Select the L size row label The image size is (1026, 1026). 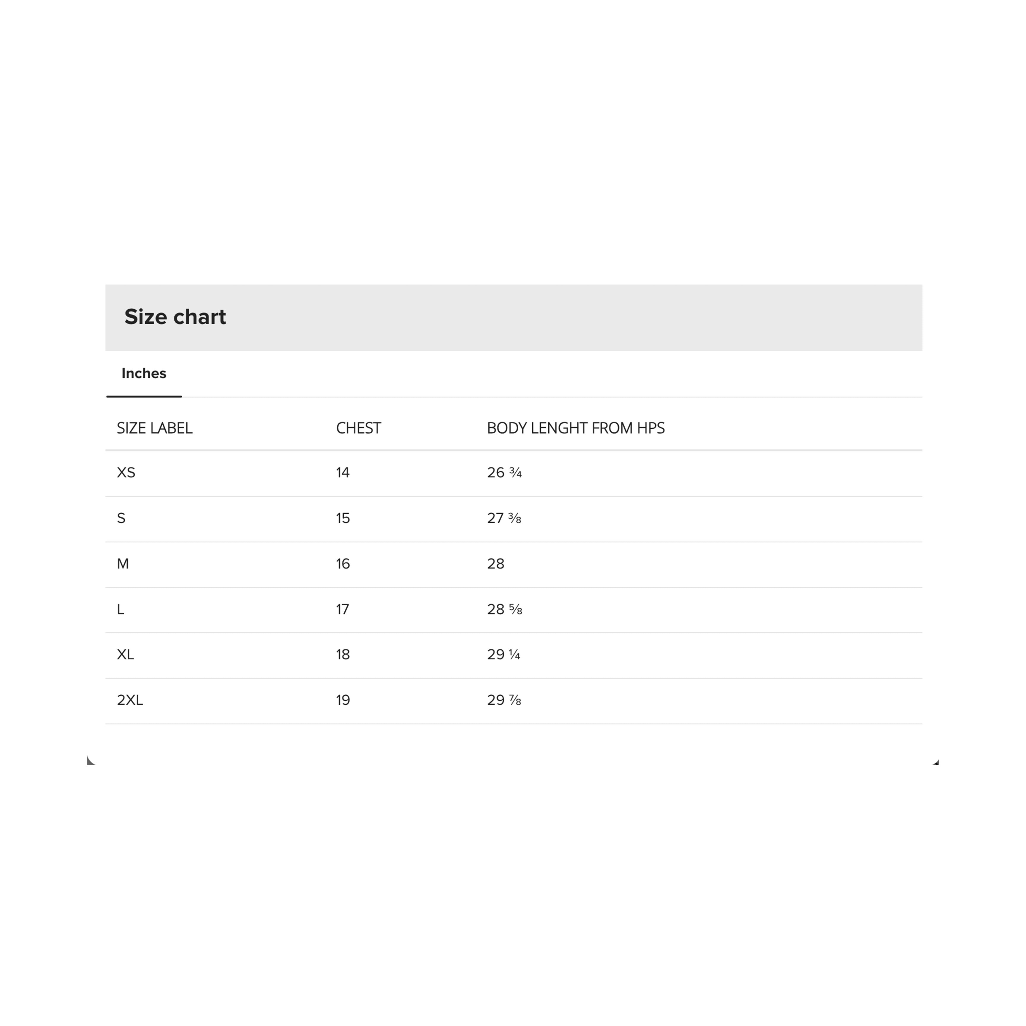pyautogui.click(x=121, y=610)
